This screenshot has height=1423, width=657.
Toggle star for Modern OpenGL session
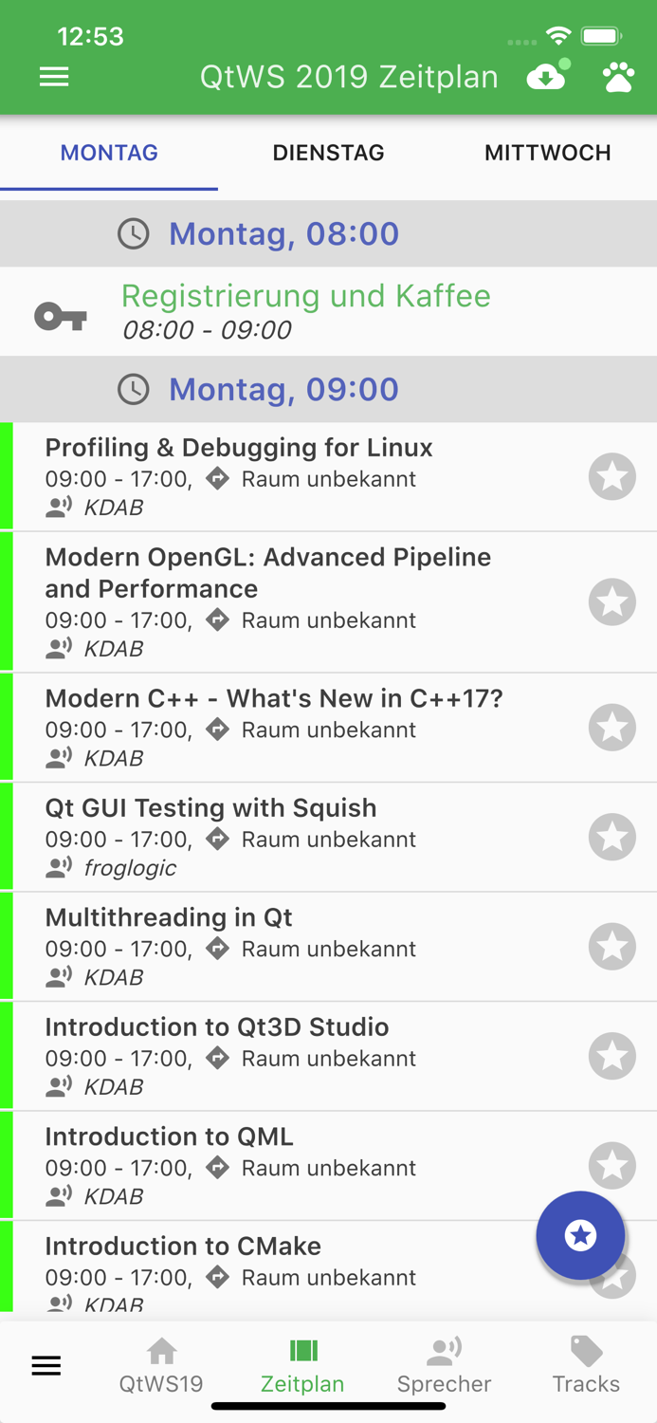click(x=611, y=601)
